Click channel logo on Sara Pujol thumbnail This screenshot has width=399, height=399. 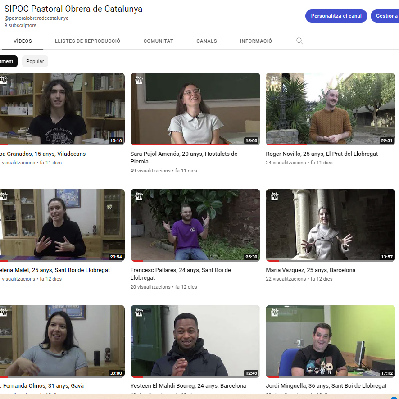(x=139, y=81)
